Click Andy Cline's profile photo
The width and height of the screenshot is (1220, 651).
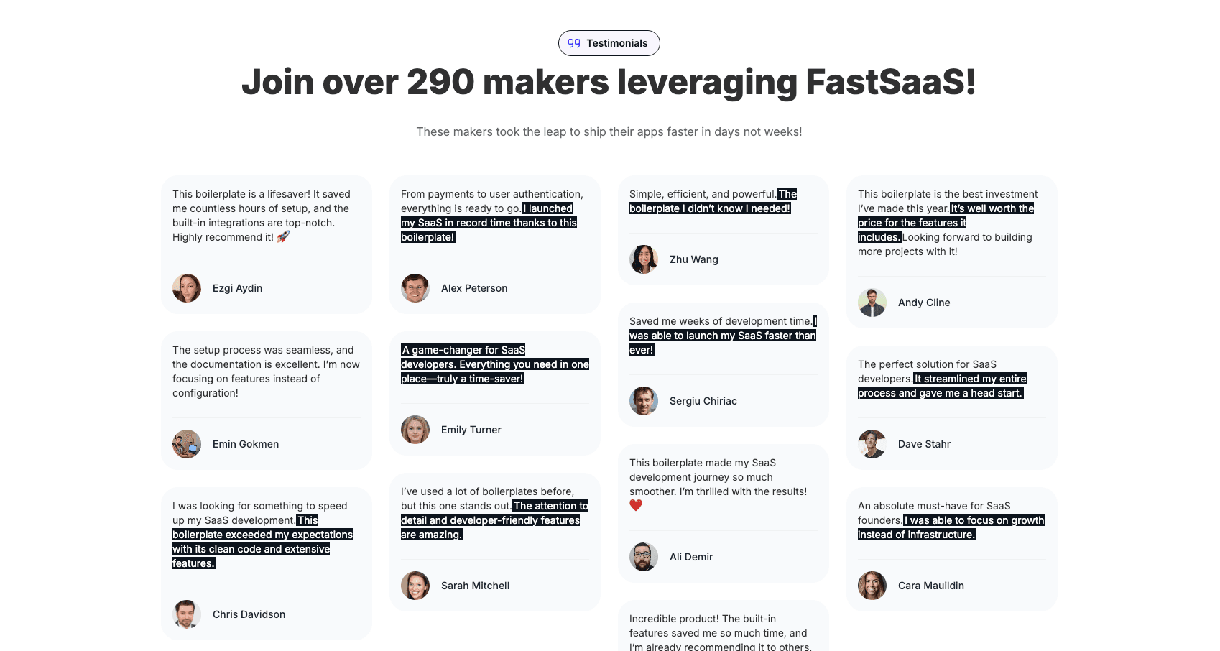pos(872,303)
